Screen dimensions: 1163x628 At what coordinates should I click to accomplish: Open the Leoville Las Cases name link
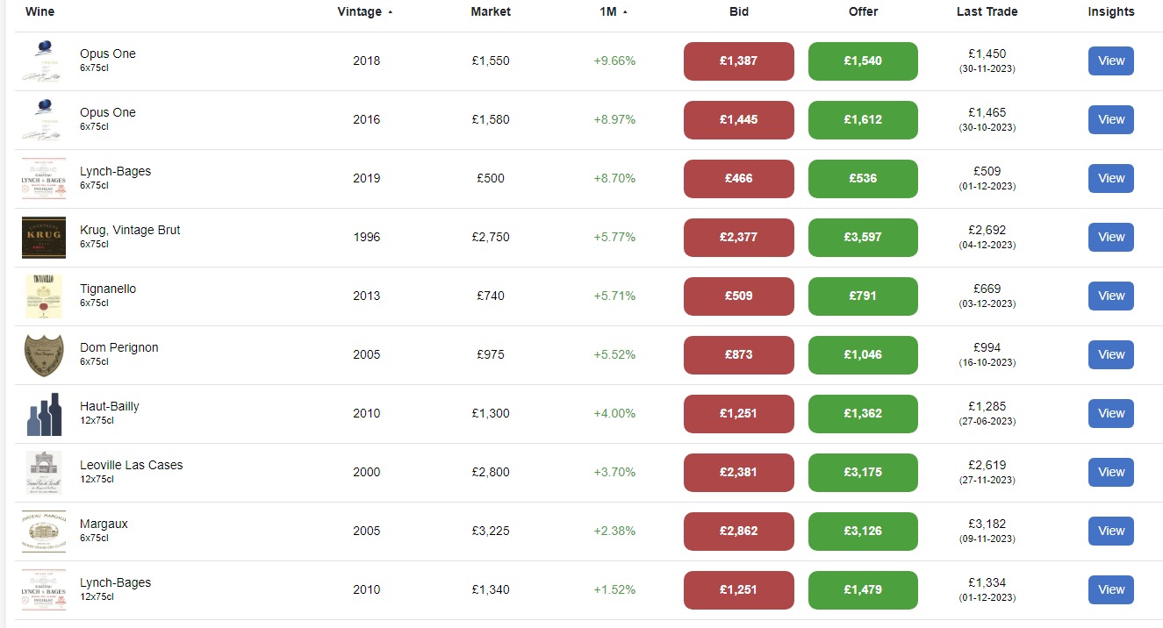132,465
